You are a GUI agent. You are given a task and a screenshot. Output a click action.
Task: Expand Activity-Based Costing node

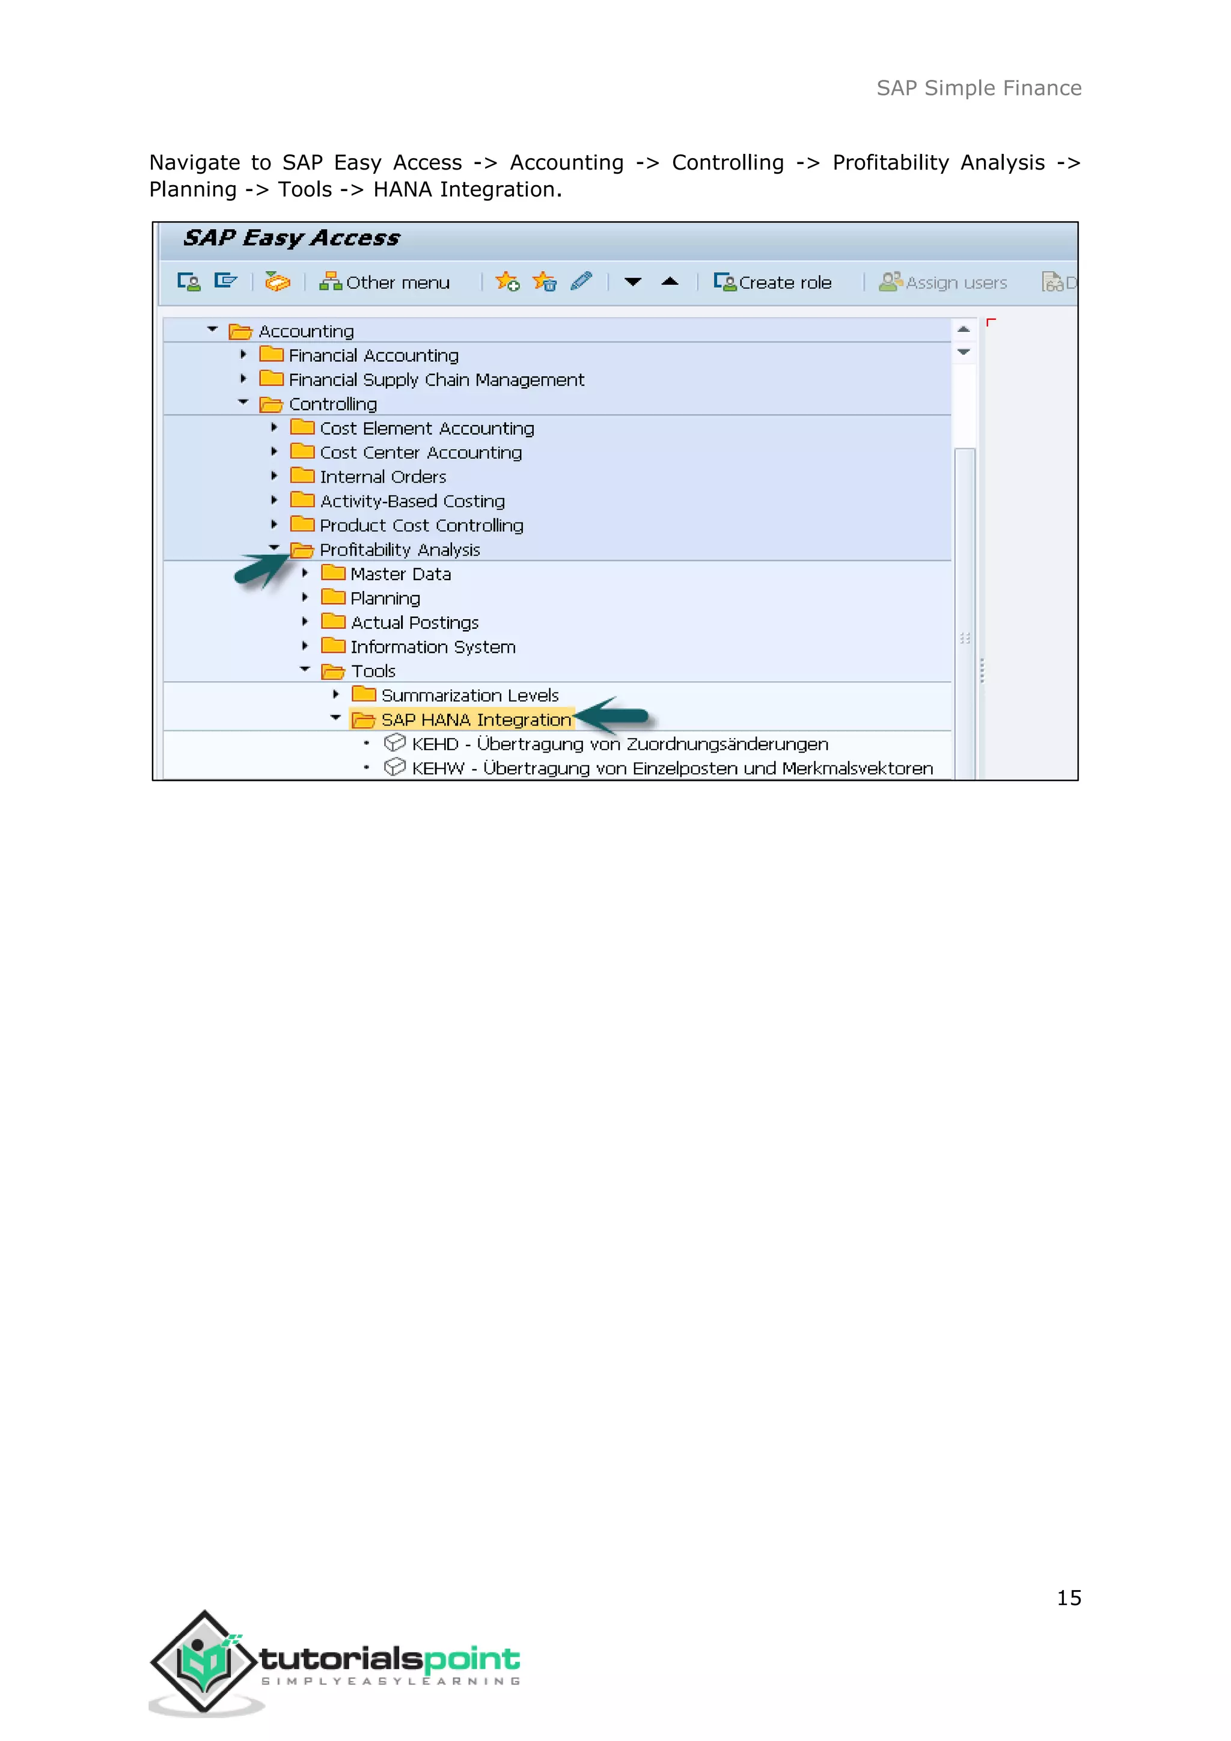tap(275, 500)
